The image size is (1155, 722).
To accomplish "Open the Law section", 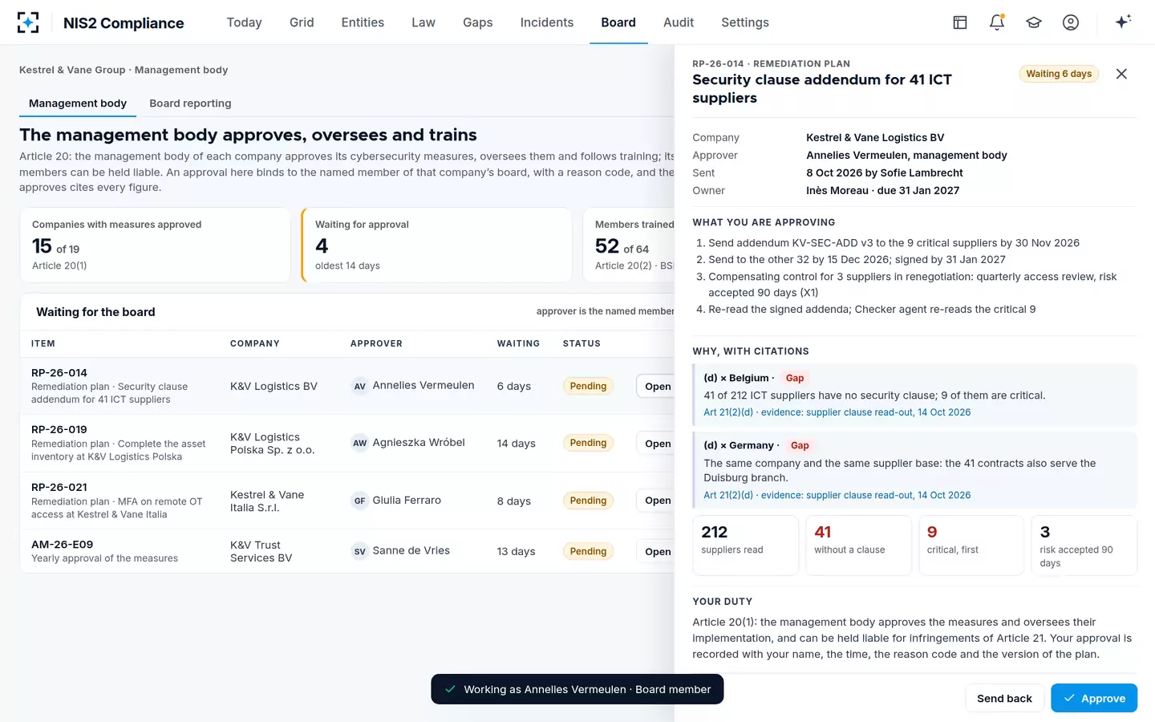I will [423, 22].
